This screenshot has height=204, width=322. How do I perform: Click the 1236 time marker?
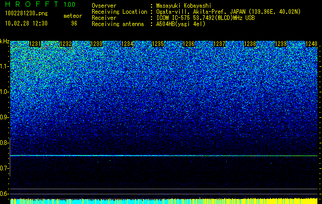point(189,44)
